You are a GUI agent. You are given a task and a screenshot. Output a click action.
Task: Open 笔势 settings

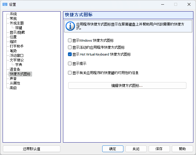pyautogui.click(x=13, y=51)
